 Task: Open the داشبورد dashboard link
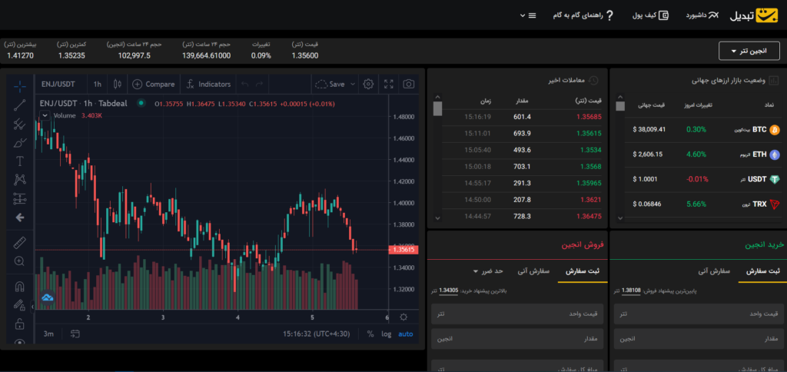pos(702,15)
